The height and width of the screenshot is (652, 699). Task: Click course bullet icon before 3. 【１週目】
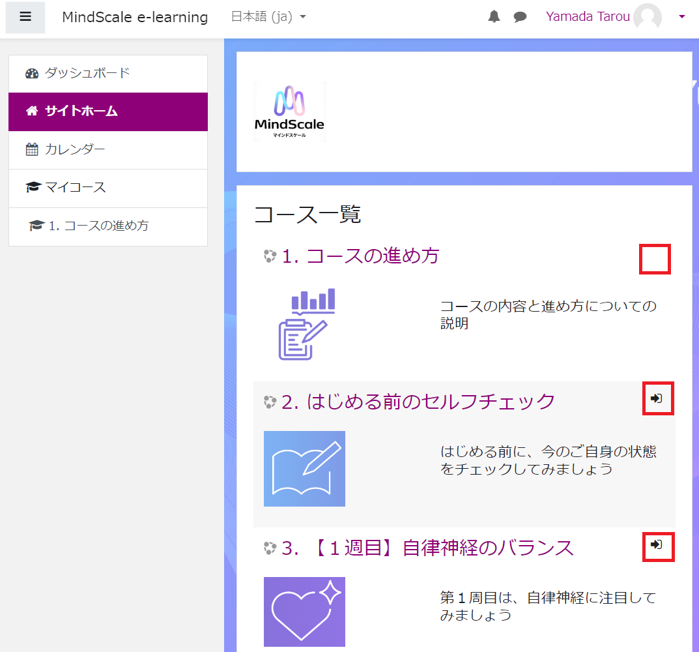[270, 548]
